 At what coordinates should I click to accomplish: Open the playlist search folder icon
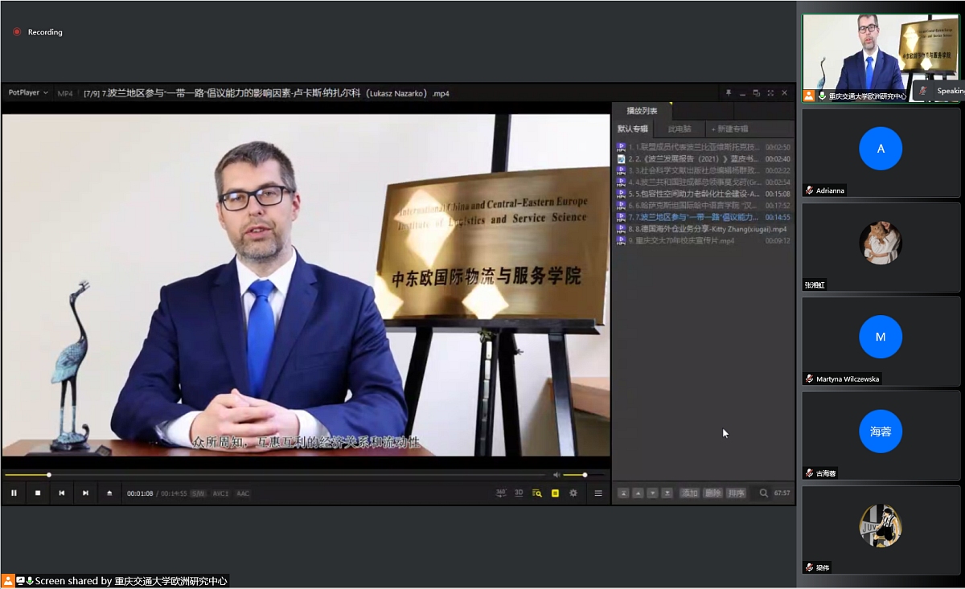[x=537, y=493]
